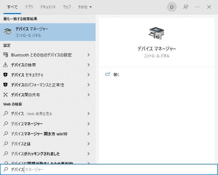Click the magnifier icon in the search box
Screen dimensions: 218x175
pos(6,169)
